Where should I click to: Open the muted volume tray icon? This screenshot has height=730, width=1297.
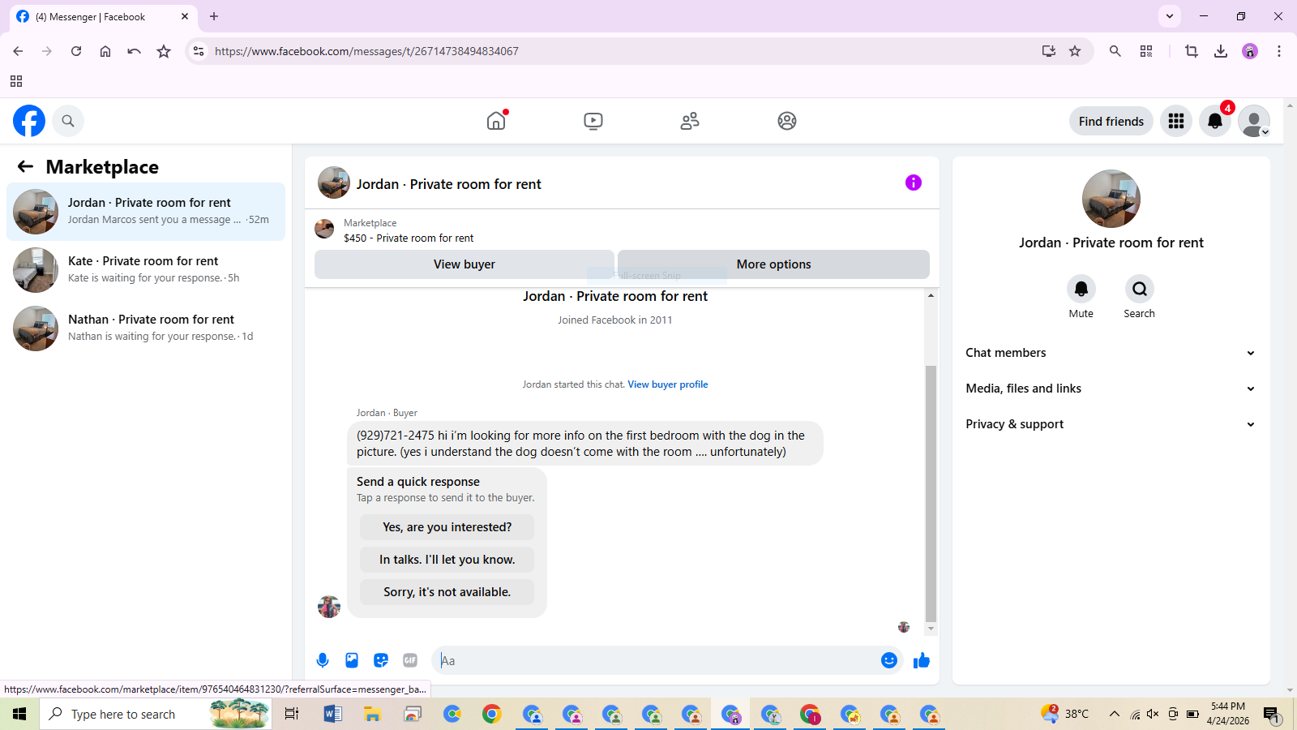[1153, 714]
